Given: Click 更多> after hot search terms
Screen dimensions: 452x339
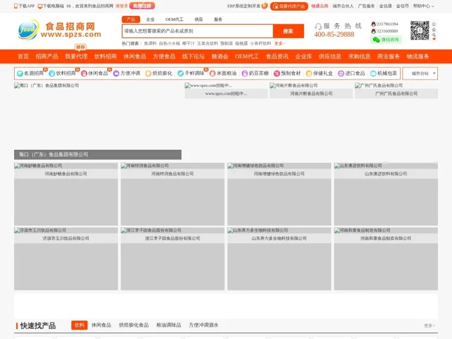Looking at the screenshot, I should pyautogui.click(x=280, y=44).
